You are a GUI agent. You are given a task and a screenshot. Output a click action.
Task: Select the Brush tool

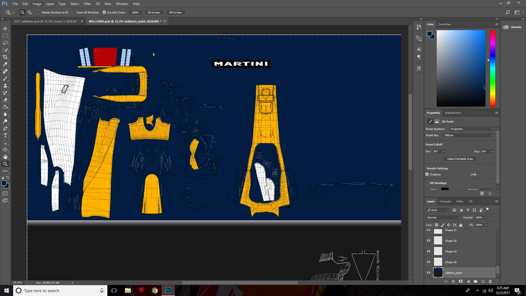[5, 78]
